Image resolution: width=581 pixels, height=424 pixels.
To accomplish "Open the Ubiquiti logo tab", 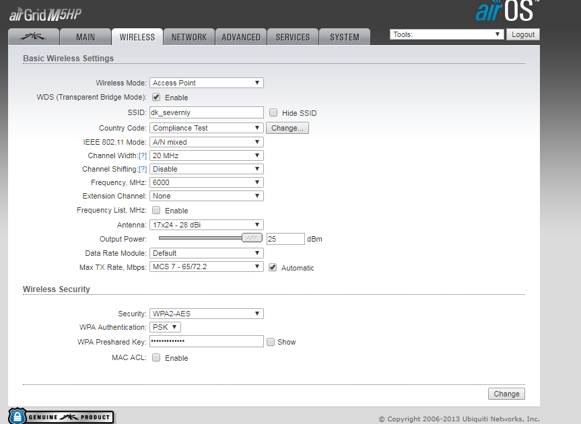I will click(x=33, y=37).
